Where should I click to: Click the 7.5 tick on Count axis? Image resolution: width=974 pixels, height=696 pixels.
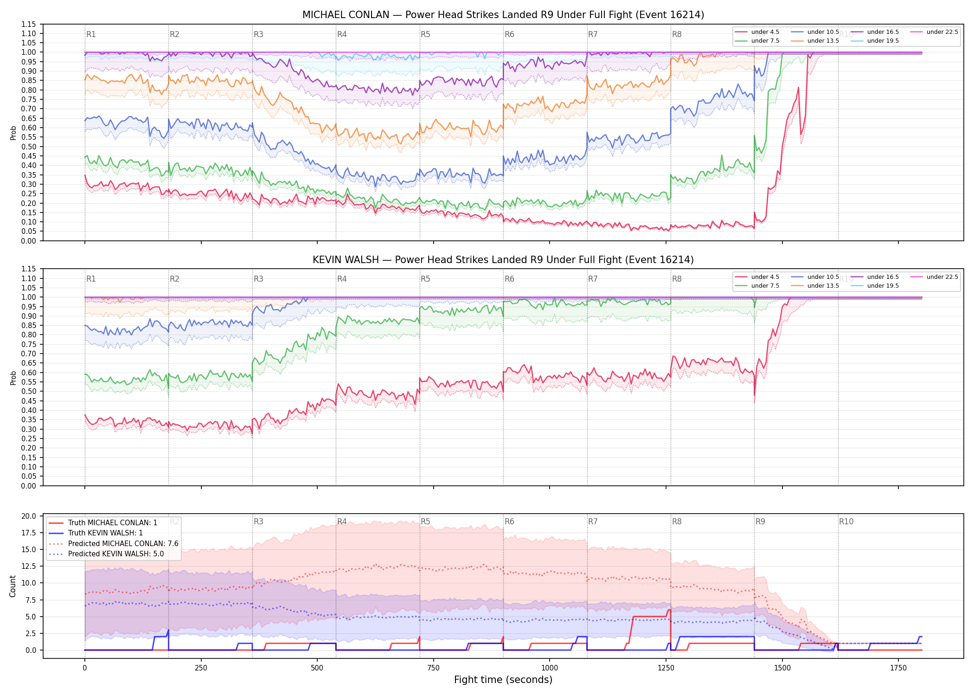point(31,600)
